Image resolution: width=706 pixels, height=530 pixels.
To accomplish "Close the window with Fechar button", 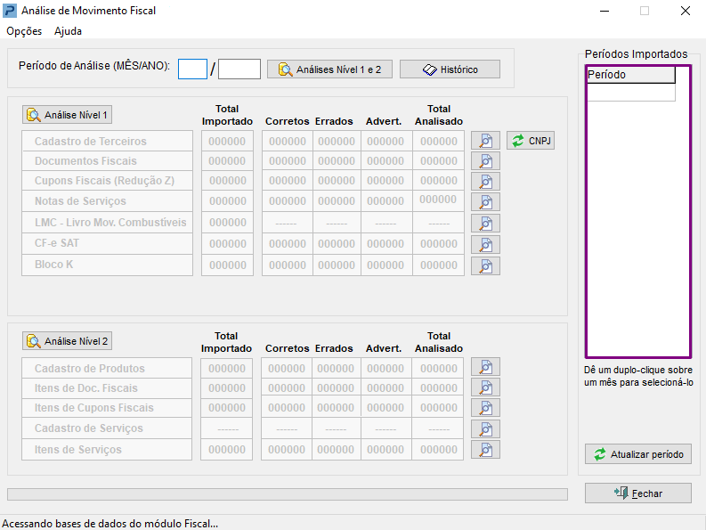I will [637, 493].
